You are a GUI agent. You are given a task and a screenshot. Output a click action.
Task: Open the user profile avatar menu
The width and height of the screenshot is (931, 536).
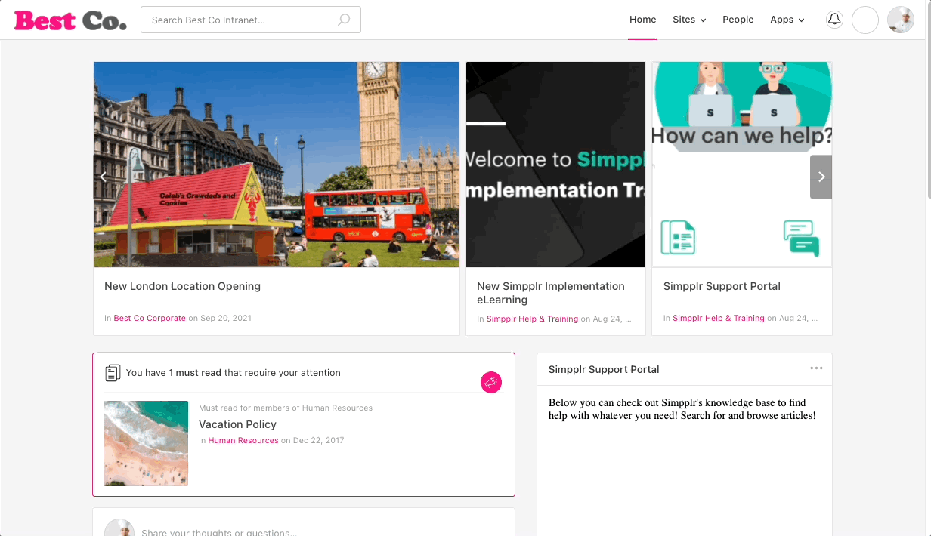(x=901, y=20)
